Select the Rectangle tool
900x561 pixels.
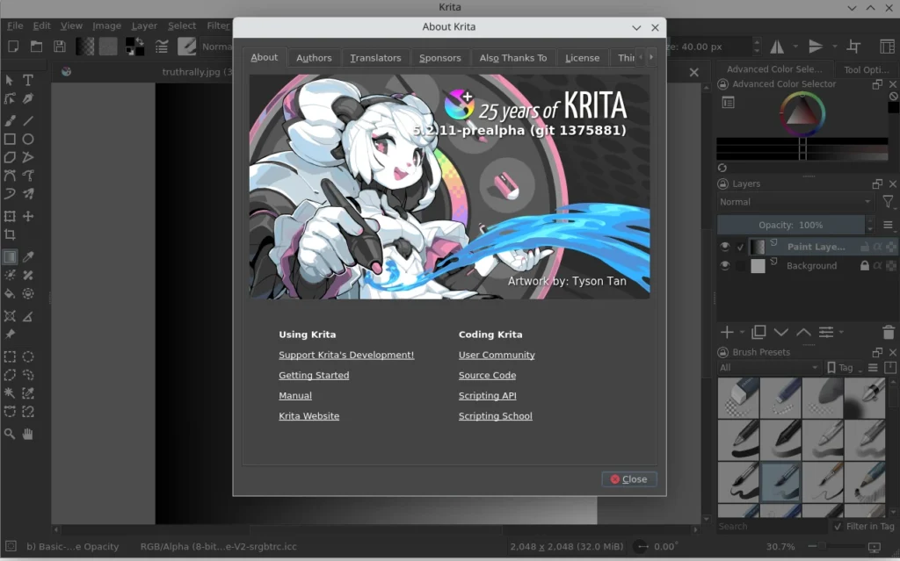click(10, 139)
